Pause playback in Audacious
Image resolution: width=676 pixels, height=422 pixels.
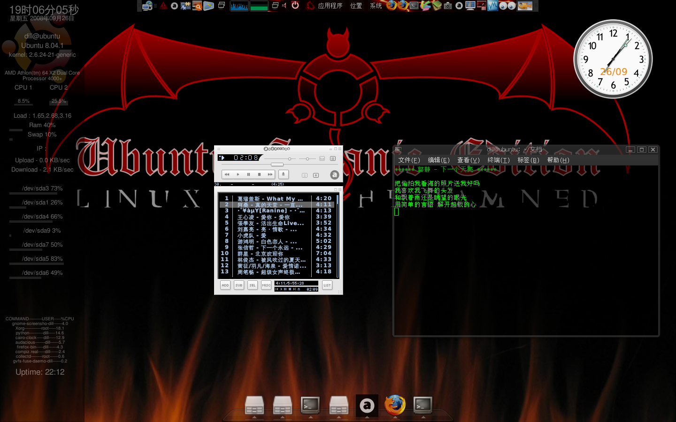[248, 174]
